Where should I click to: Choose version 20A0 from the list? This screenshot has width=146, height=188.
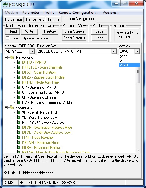(129, 65)
